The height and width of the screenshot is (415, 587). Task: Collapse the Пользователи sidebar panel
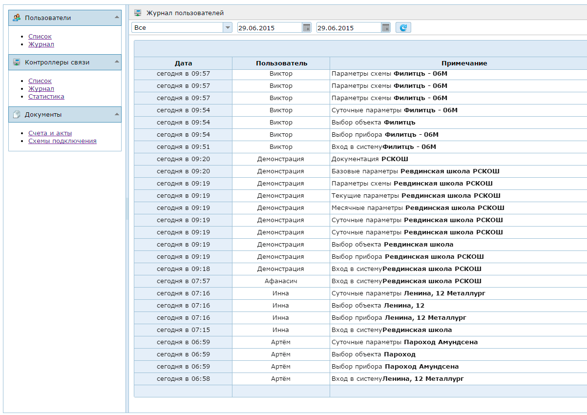(x=117, y=18)
